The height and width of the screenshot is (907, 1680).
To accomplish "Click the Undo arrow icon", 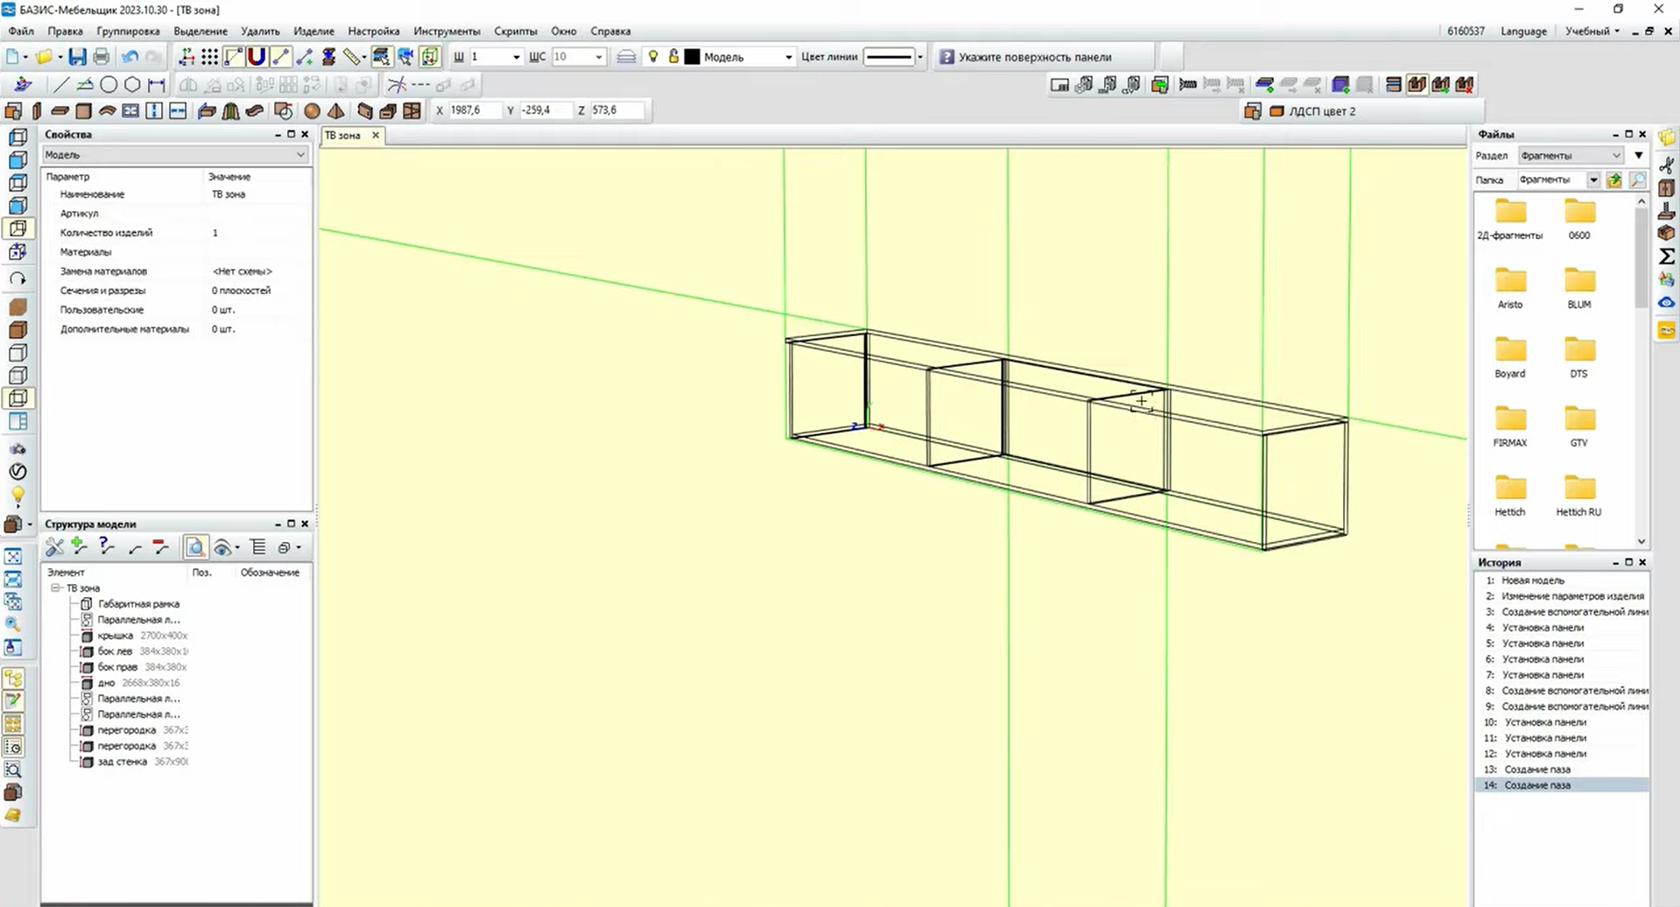I will (x=130, y=57).
